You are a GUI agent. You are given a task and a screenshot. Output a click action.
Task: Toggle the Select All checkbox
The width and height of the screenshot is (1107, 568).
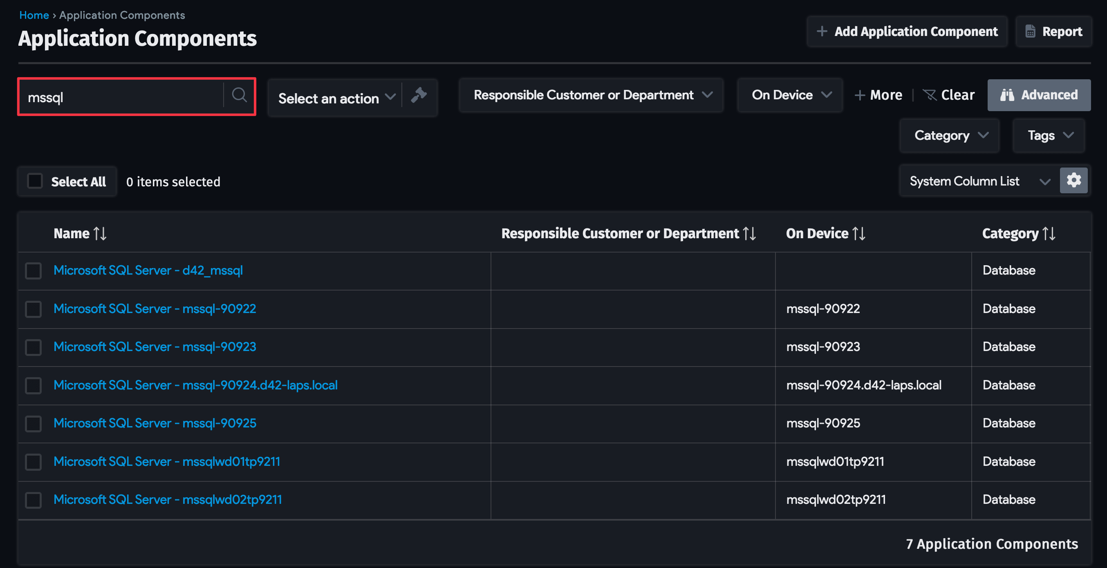tap(35, 181)
